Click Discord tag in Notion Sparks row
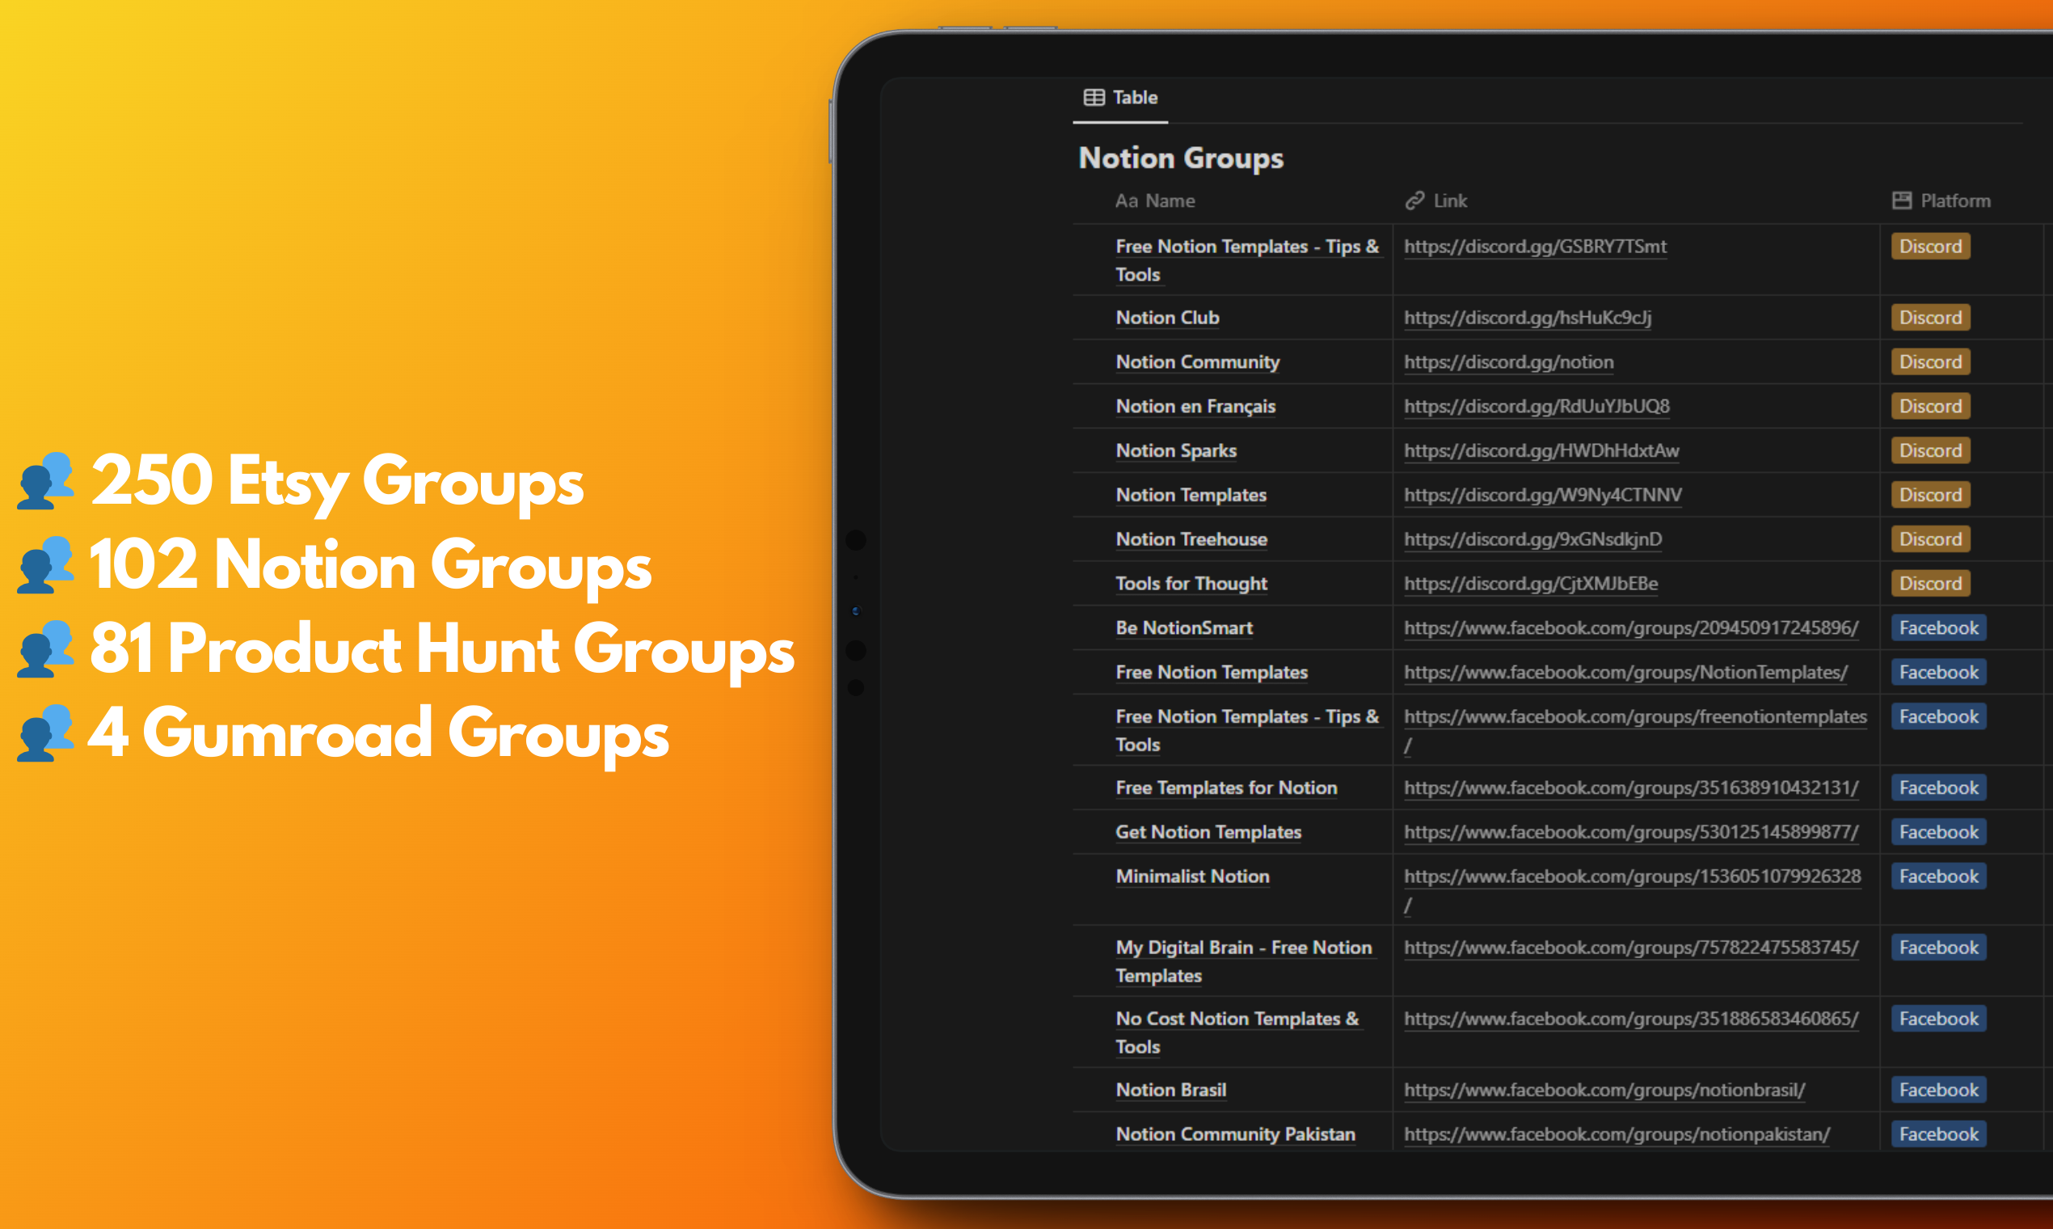Viewport: 2053px width, 1229px height. coord(1930,450)
